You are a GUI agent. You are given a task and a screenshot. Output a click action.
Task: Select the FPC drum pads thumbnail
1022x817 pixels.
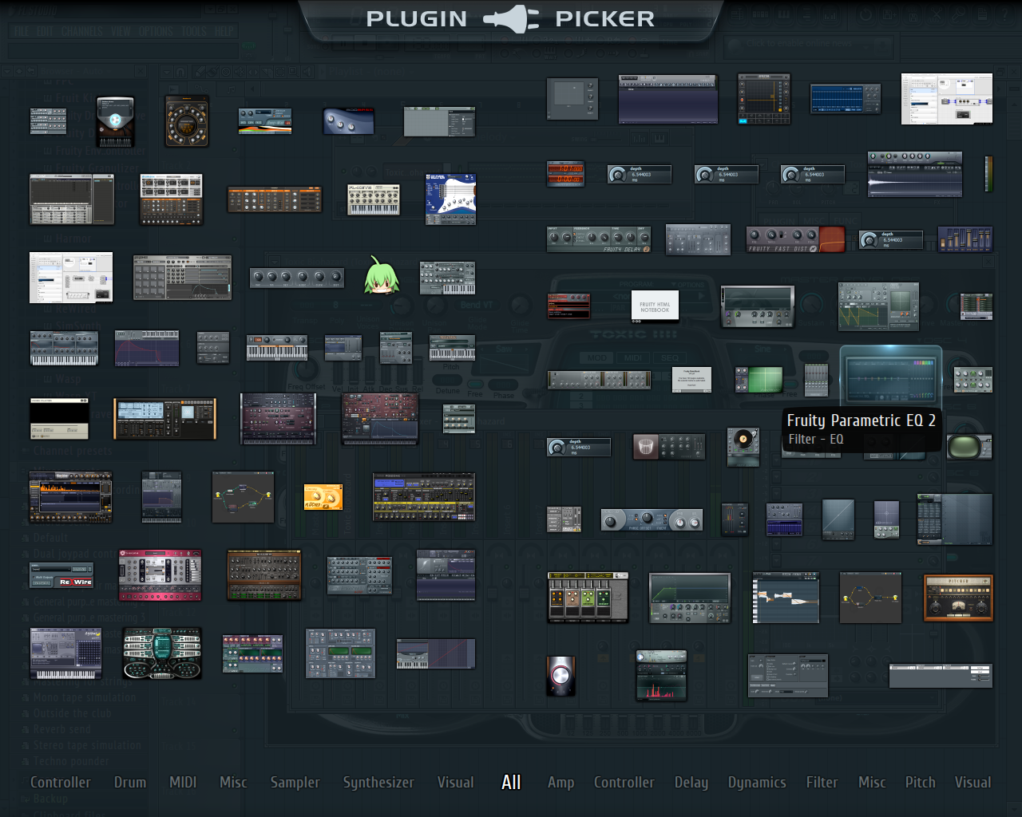pyautogui.click(x=183, y=277)
